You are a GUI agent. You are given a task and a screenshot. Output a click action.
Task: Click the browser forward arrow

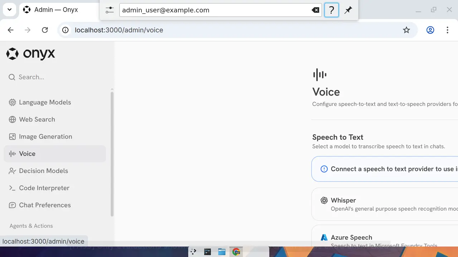click(x=28, y=30)
